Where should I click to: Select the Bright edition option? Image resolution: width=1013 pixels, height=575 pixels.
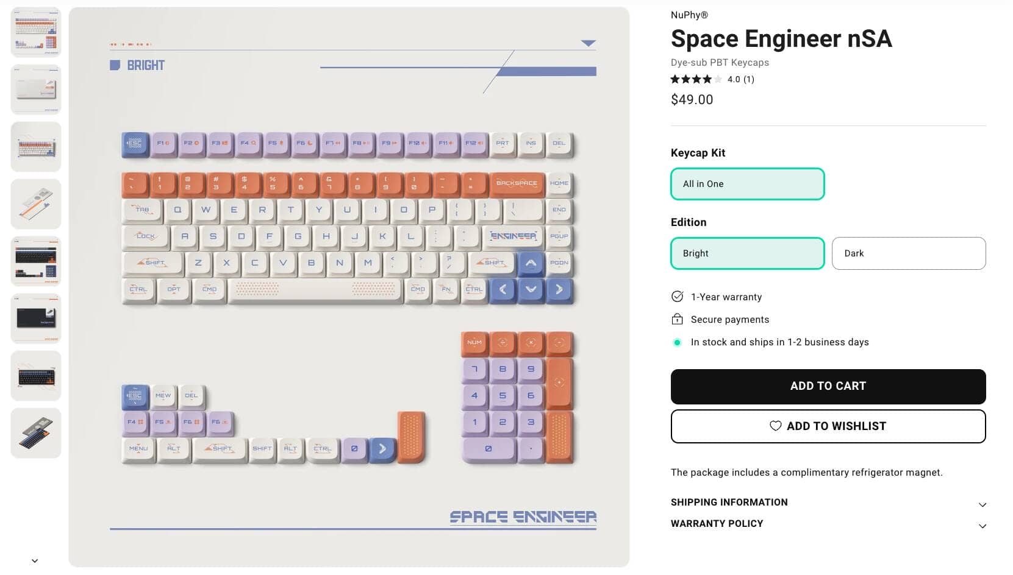pyautogui.click(x=747, y=253)
